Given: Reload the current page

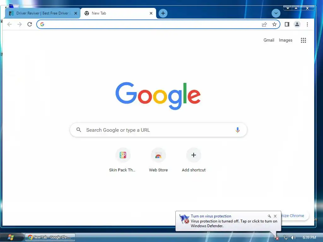Looking at the screenshot, I should coord(30,24).
